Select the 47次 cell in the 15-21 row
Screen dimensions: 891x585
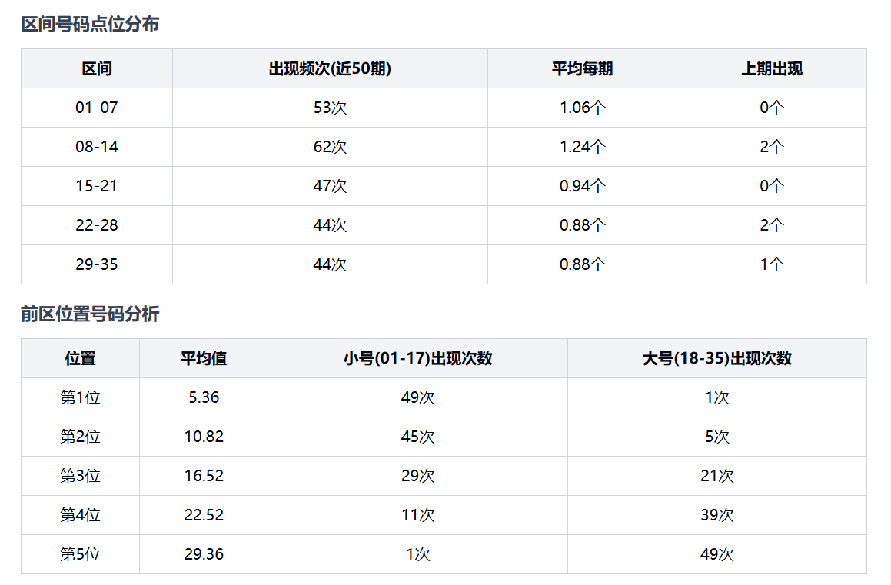coord(330,186)
